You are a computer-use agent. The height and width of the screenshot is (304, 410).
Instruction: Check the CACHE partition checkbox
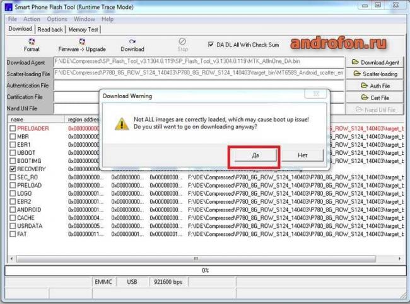point(13,218)
